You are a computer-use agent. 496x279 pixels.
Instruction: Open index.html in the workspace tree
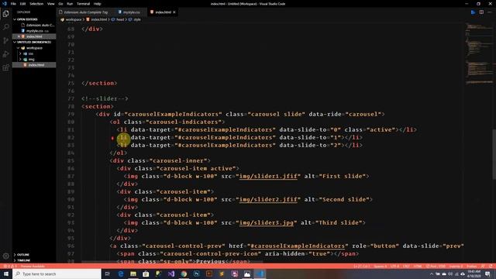36,65
